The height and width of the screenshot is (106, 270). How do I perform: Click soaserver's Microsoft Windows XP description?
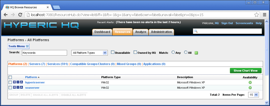coord(191,88)
